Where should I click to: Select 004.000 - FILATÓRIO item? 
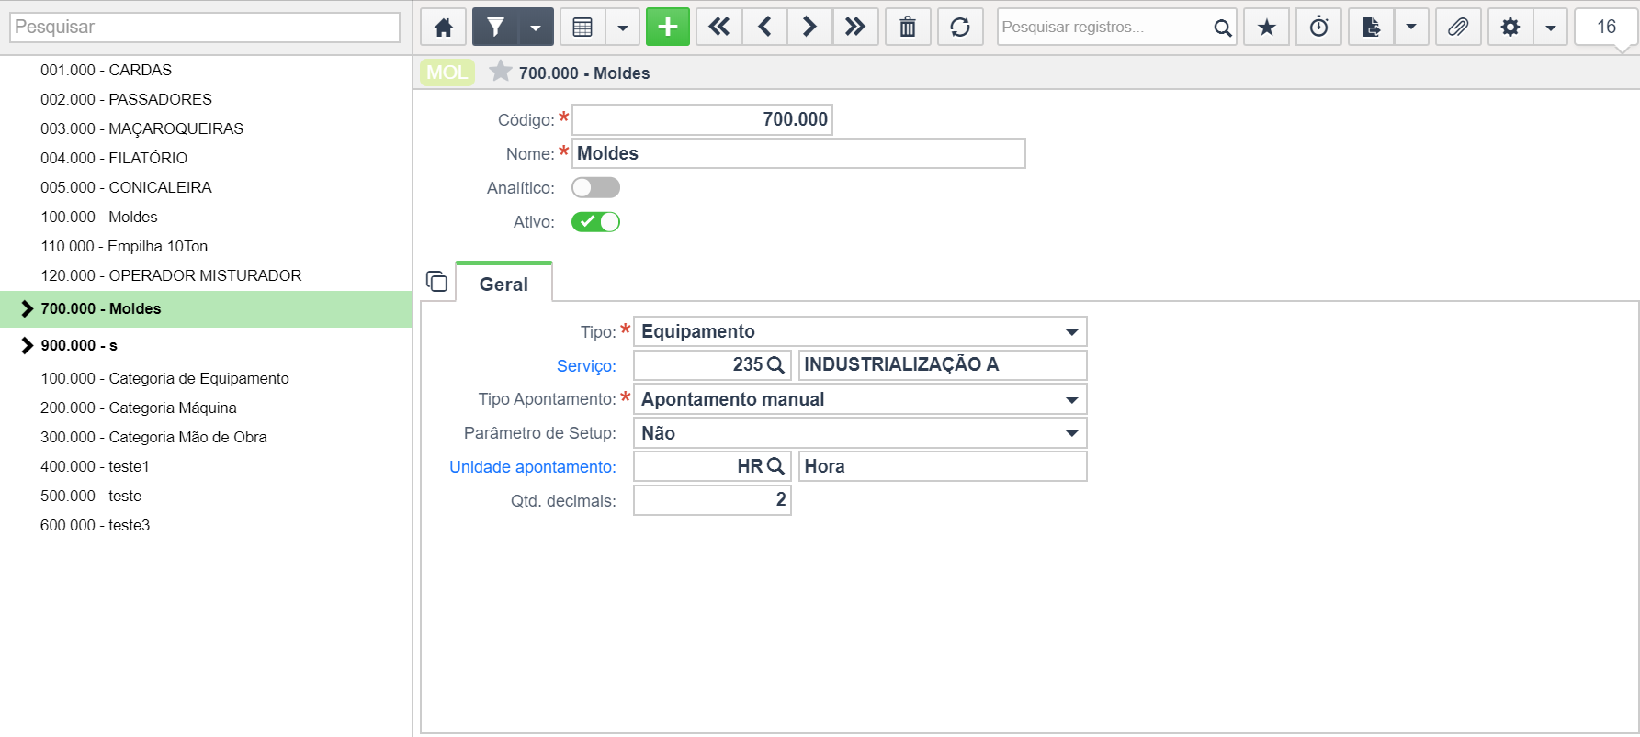tap(114, 158)
